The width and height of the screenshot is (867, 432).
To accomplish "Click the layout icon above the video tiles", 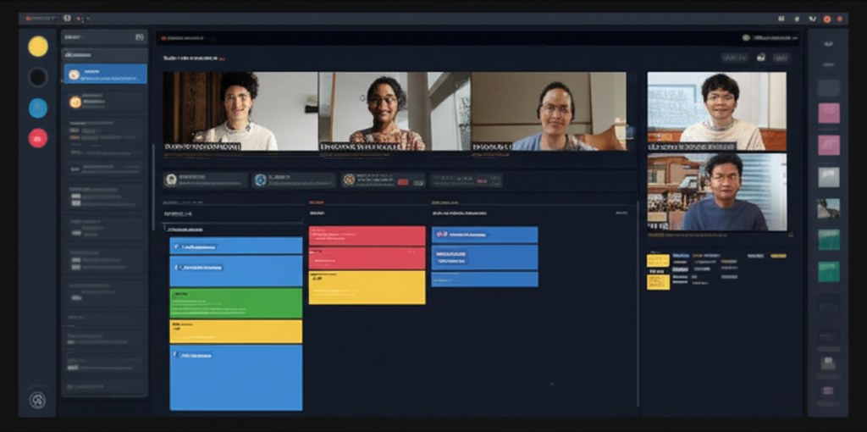I will pyautogui.click(x=760, y=58).
